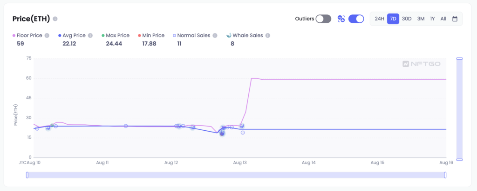Click the Whale Sales info icon

268,35
